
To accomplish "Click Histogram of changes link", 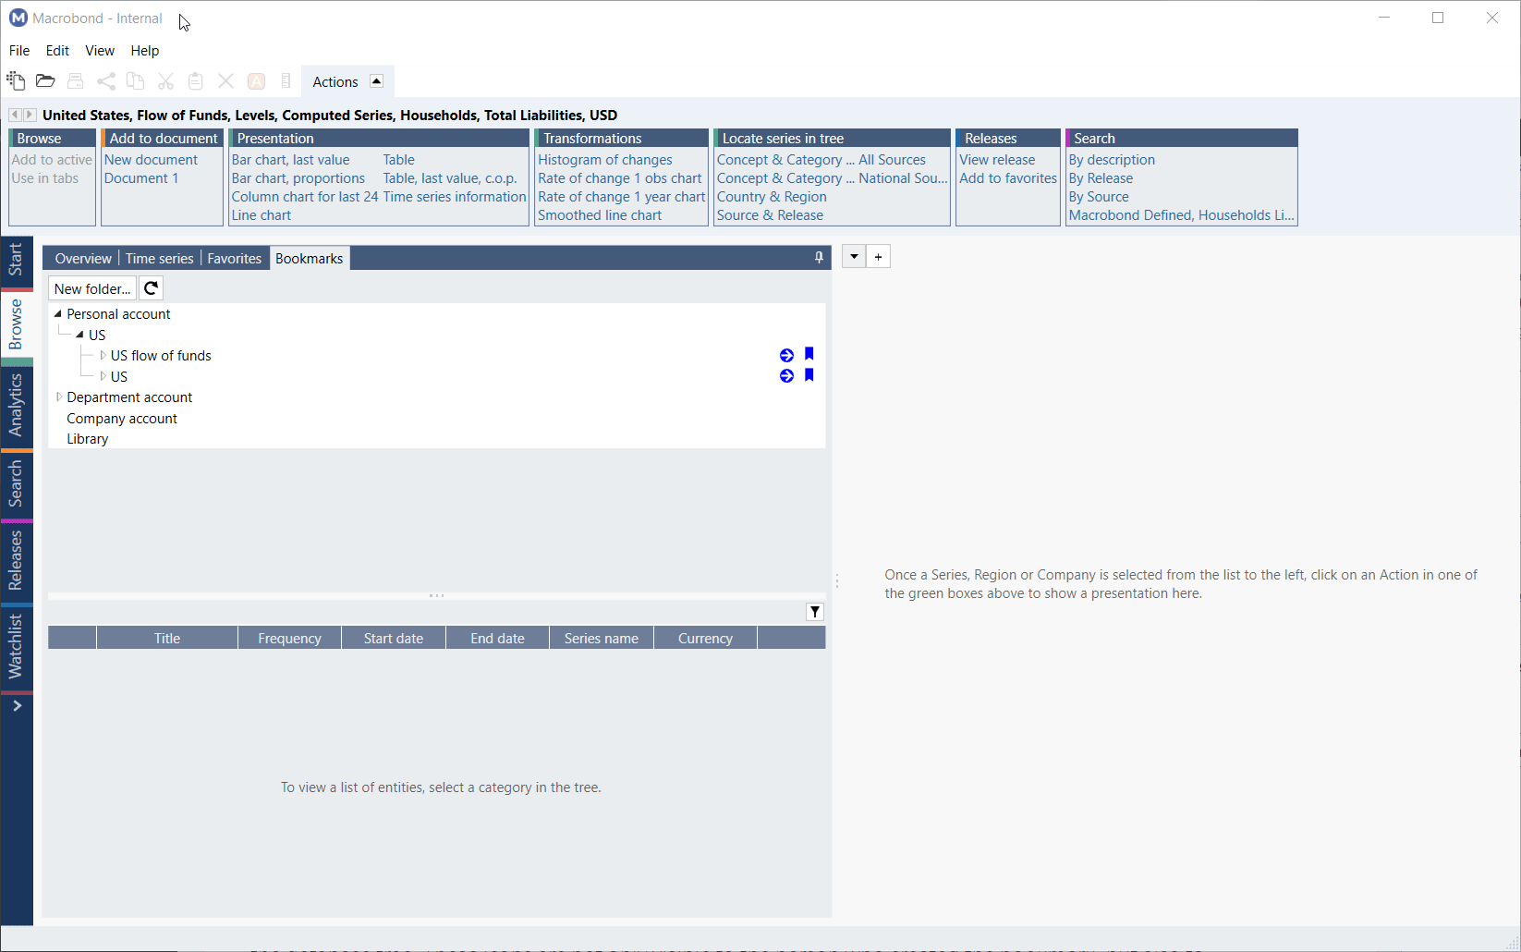I will coord(605,160).
